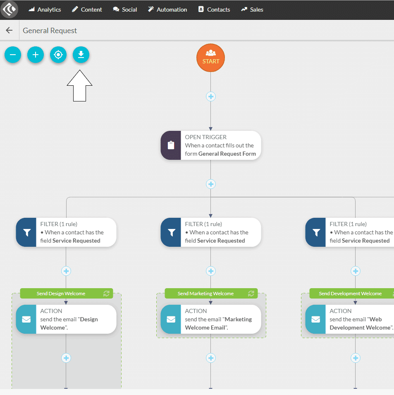
Task: Select the Send Design Welcome group header
Action: tap(67, 294)
